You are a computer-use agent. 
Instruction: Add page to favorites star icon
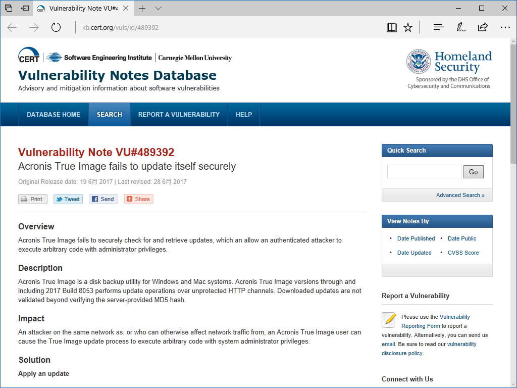(x=408, y=27)
